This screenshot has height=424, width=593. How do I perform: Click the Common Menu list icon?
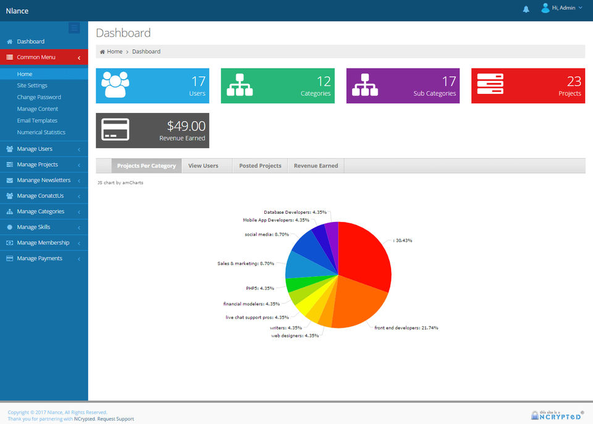tap(10, 57)
